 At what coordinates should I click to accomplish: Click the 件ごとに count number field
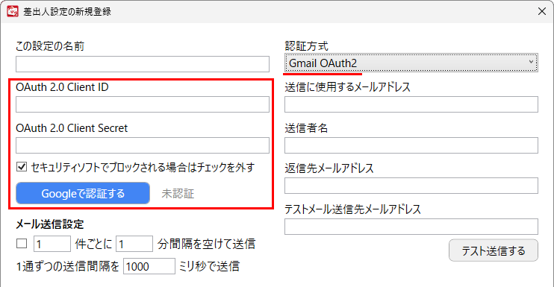tap(52, 244)
